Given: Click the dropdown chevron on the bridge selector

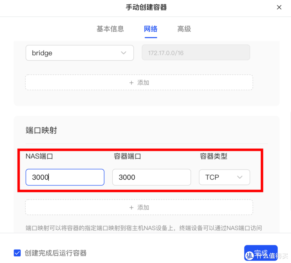Looking at the screenshot, I should pos(123,53).
